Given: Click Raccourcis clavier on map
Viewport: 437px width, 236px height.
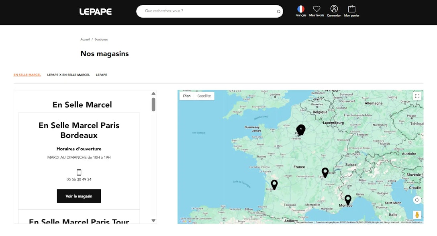Looking at the screenshot, I should (x=305, y=222).
